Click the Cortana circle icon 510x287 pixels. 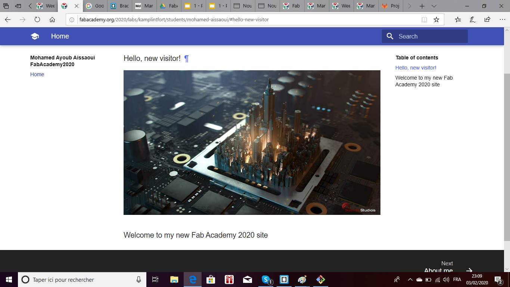click(25, 280)
